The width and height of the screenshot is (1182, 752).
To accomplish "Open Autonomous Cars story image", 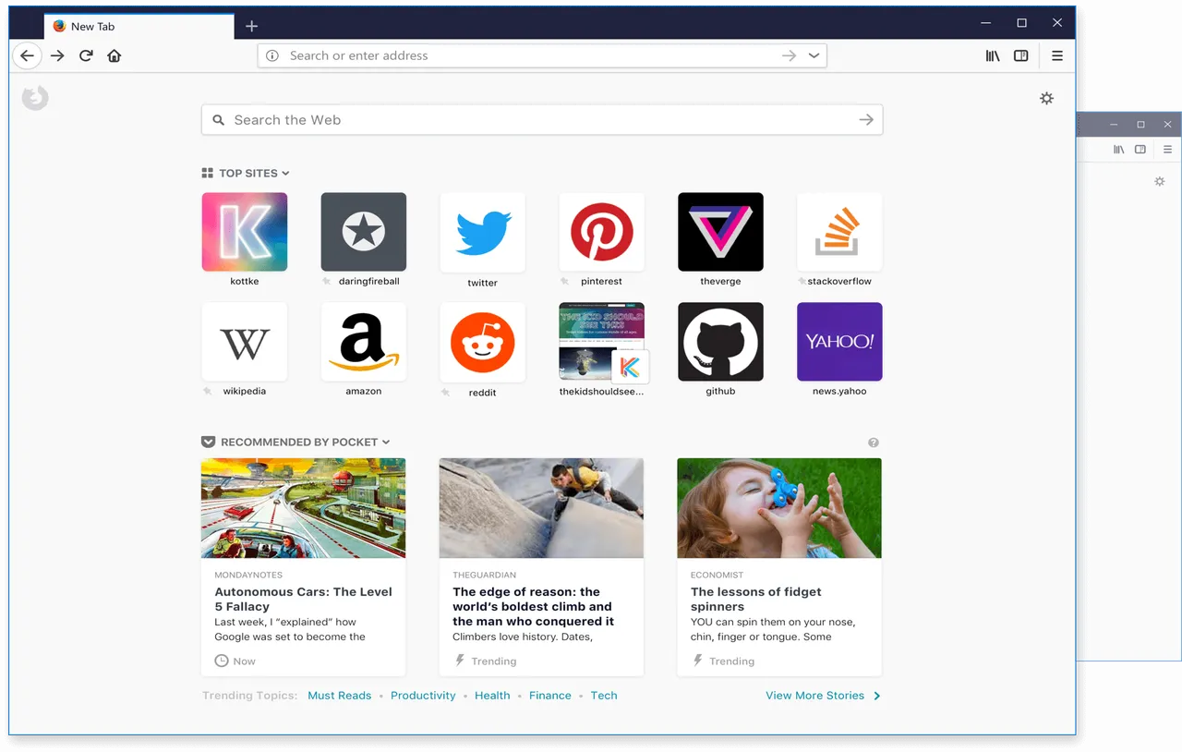I will (x=303, y=508).
